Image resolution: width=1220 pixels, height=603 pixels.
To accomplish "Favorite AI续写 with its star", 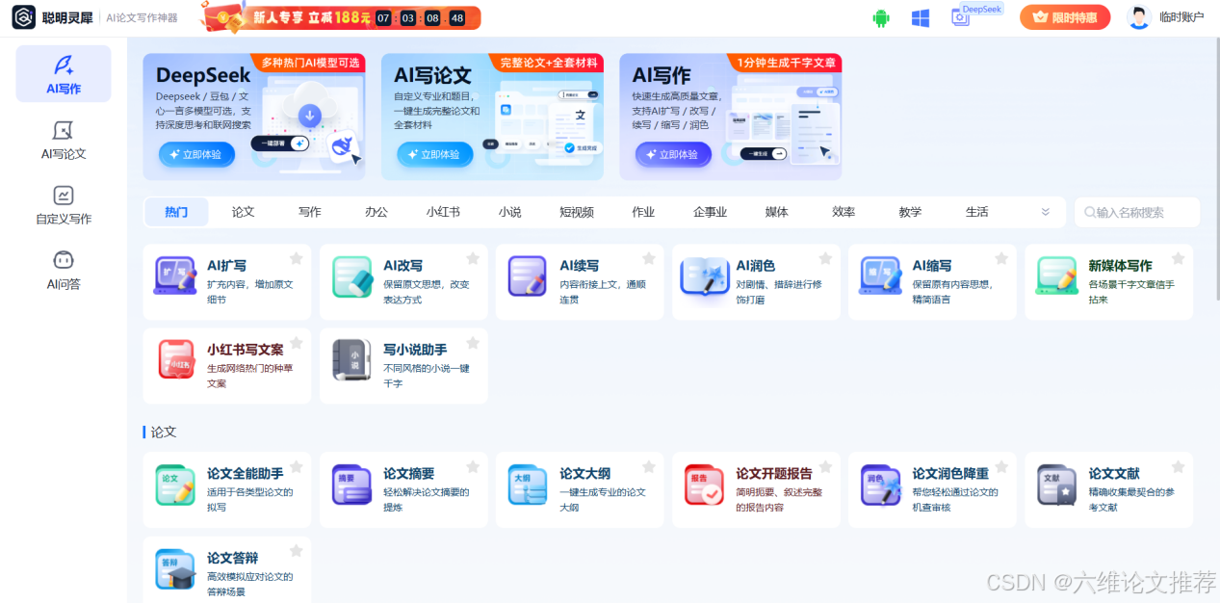I will [x=649, y=258].
